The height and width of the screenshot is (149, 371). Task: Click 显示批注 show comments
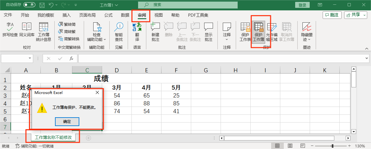pos(209,32)
